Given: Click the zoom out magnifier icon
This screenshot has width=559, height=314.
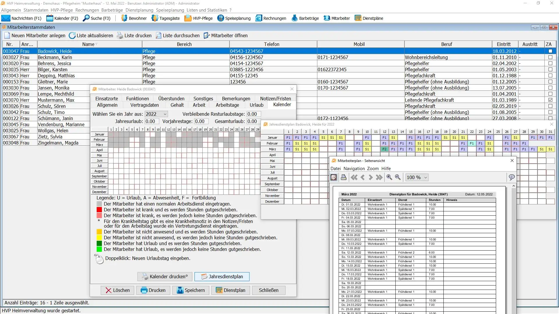Looking at the screenshot, I should point(398,177).
